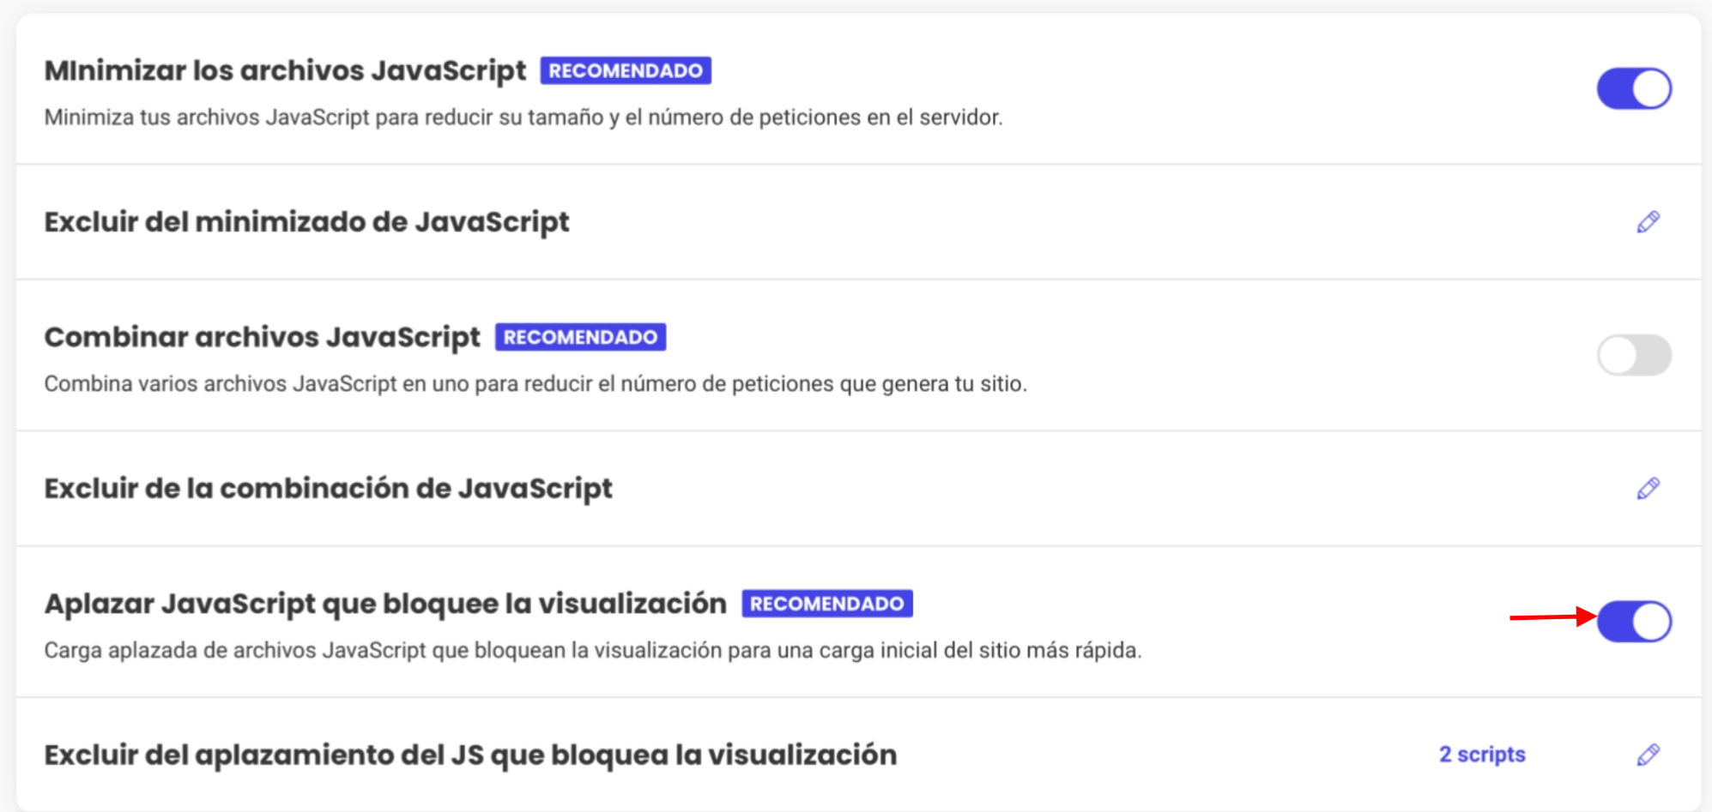
Task: Click RECOMENDADO badge beside Aplazar JavaScript
Action: (x=826, y=604)
